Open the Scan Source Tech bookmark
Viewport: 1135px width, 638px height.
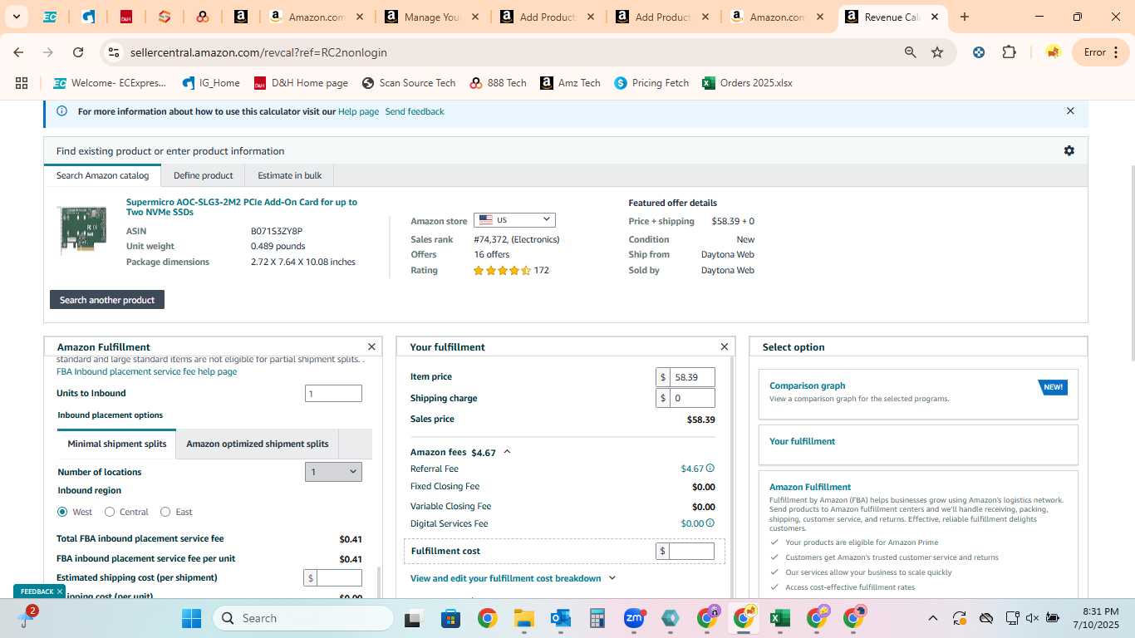click(409, 83)
